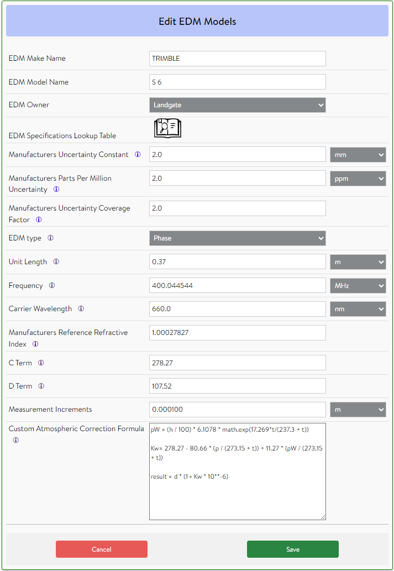Click into the EDM Make Name field

[x=237, y=58]
